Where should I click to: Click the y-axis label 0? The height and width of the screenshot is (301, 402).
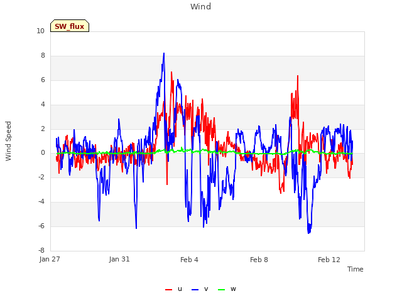coord(43,153)
